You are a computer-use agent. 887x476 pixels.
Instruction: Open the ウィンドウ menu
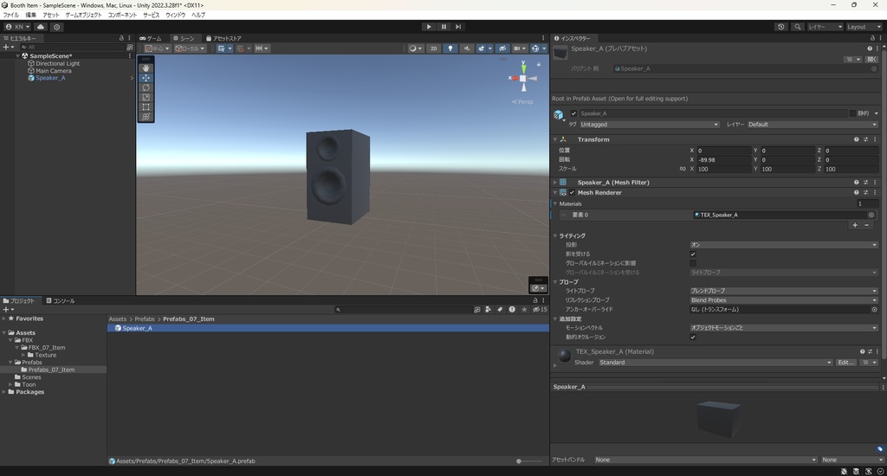tap(175, 15)
